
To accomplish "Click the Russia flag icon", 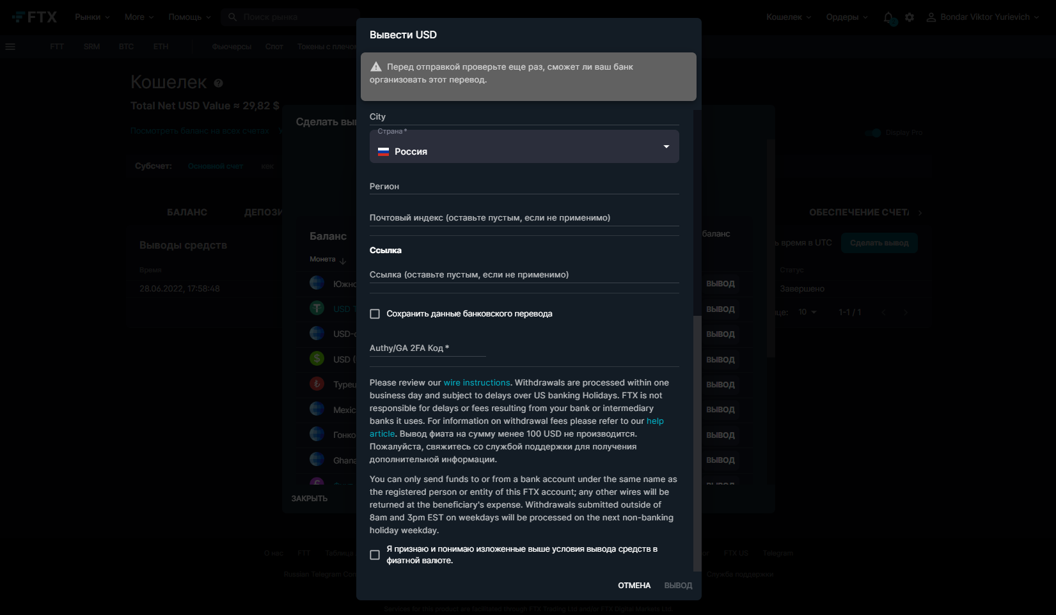I will tap(383, 152).
